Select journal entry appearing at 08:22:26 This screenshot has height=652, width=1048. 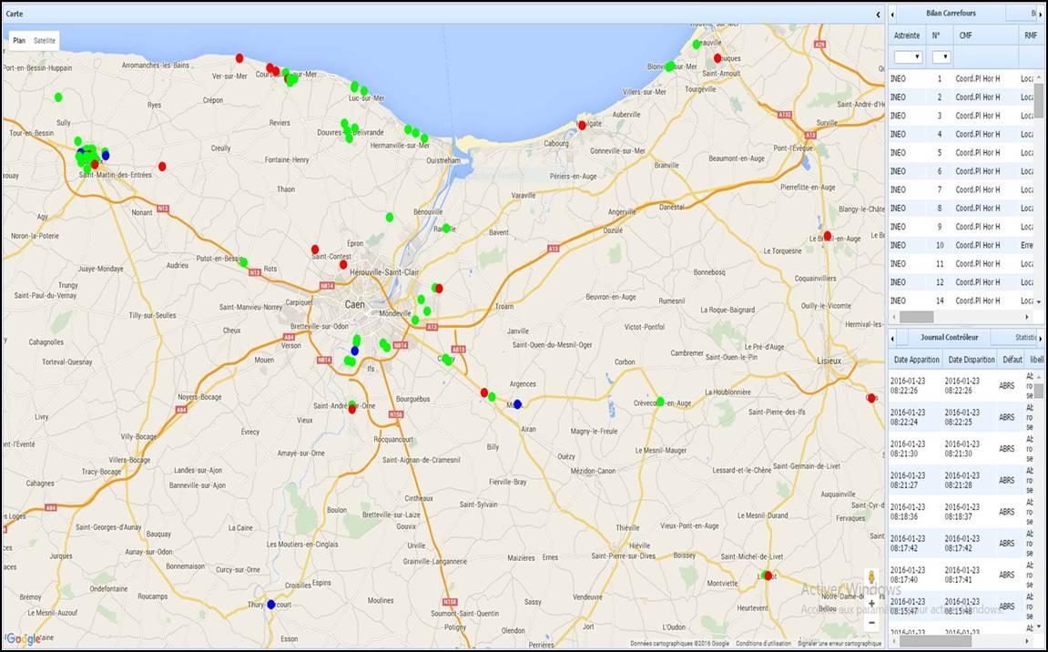[962, 386]
